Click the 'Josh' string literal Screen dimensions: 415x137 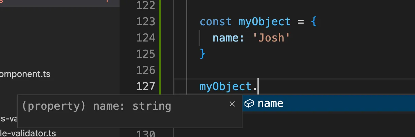pos(271,38)
